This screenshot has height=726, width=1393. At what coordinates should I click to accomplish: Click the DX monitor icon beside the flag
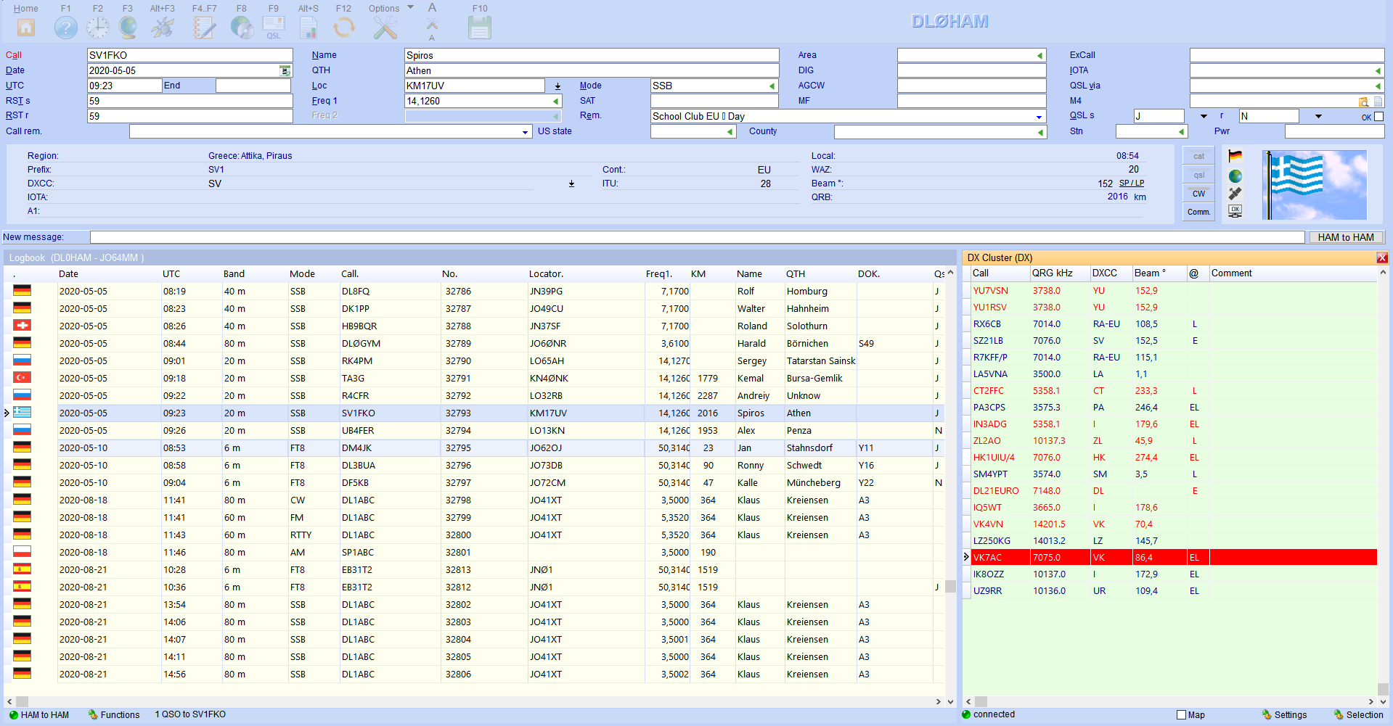pos(1235,211)
